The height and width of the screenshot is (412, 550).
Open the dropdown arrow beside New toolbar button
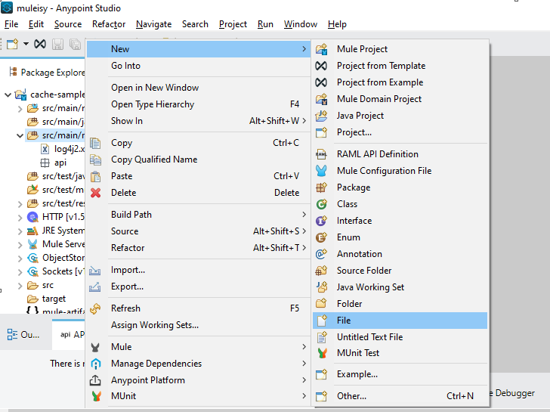click(26, 44)
